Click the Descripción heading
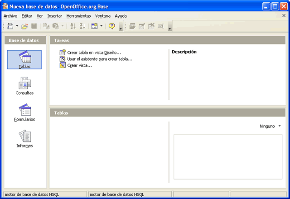Image resolution: width=290 pixels, height=199 pixels. tap(184, 52)
